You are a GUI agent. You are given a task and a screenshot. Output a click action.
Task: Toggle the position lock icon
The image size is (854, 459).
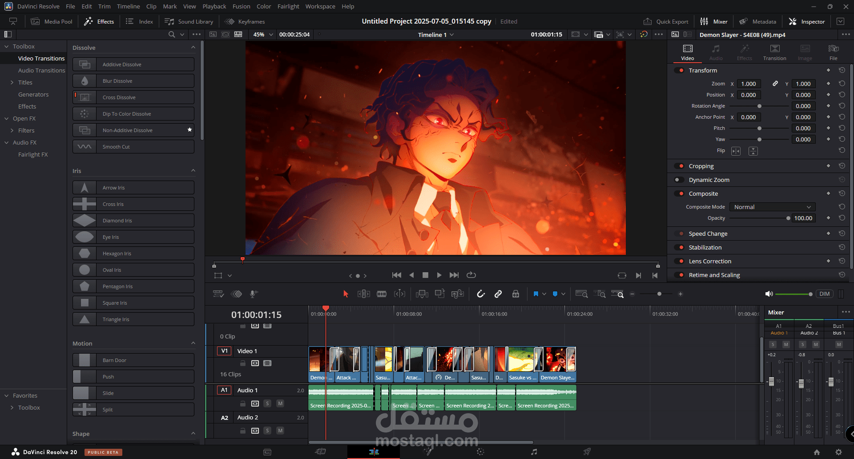pyautogui.click(x=516, y=294)
